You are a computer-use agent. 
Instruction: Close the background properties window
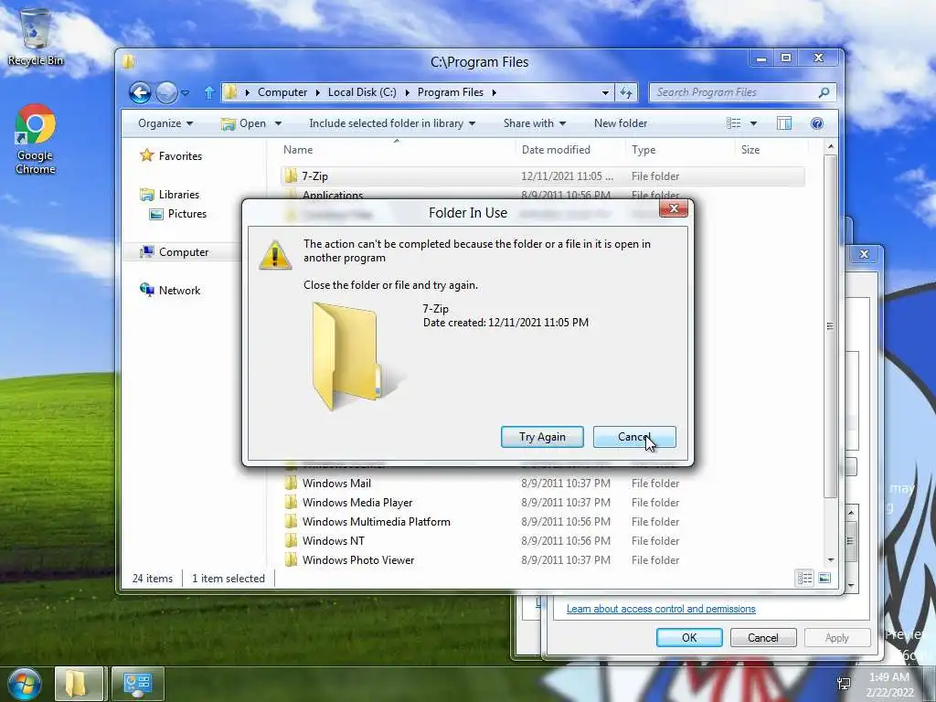[864, 254]
